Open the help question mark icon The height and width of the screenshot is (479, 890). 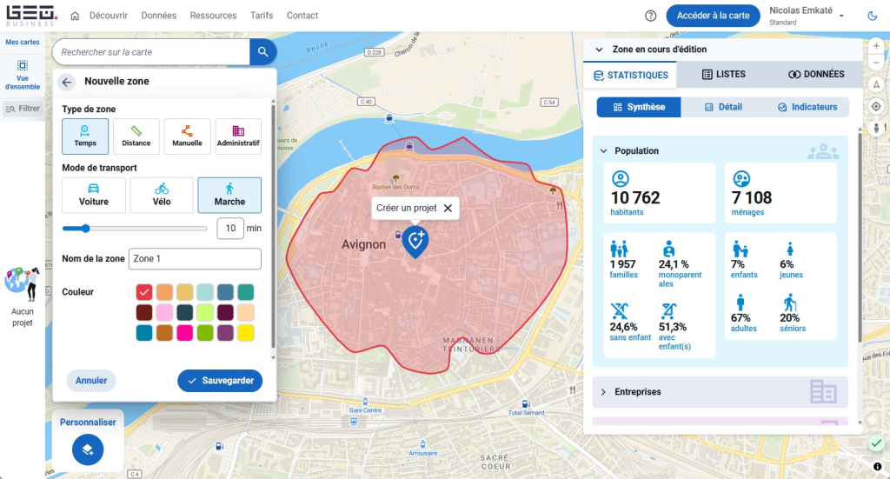coord(650,16)
